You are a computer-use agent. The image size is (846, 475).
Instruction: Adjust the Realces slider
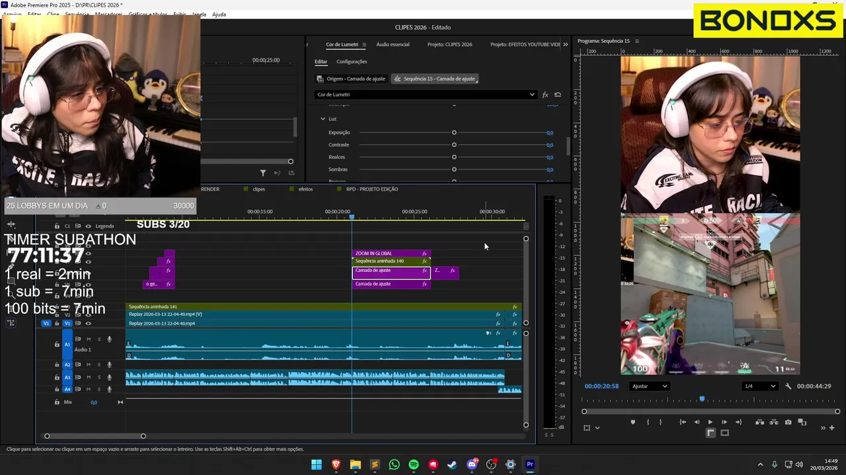[454, 157]
